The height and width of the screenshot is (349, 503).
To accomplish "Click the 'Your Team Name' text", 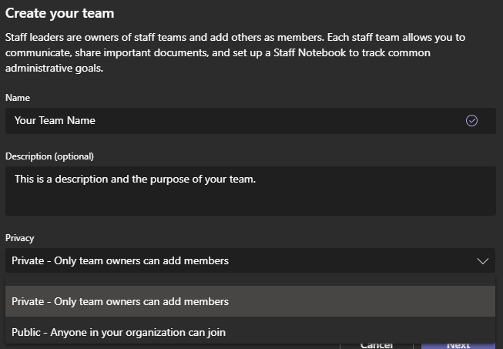I will [x=55, y=120].
